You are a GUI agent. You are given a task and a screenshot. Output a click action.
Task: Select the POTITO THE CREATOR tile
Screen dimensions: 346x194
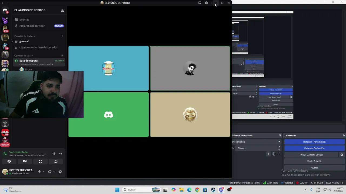(x=190, y=115)
